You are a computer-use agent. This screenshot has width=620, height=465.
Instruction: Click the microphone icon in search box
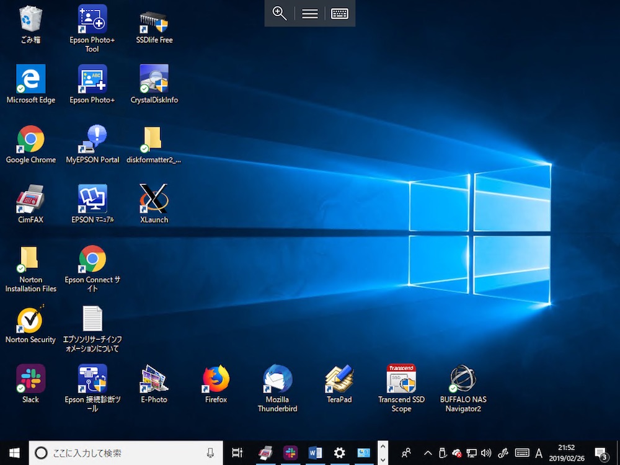pos(210,453)
